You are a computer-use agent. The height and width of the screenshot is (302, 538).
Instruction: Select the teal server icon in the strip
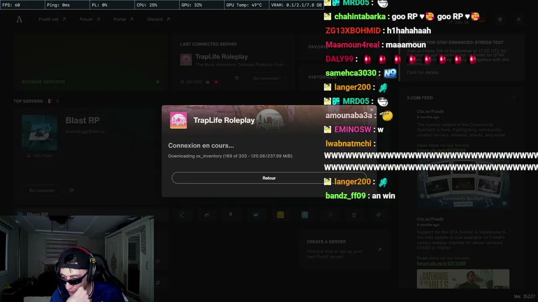pos(305,215)
